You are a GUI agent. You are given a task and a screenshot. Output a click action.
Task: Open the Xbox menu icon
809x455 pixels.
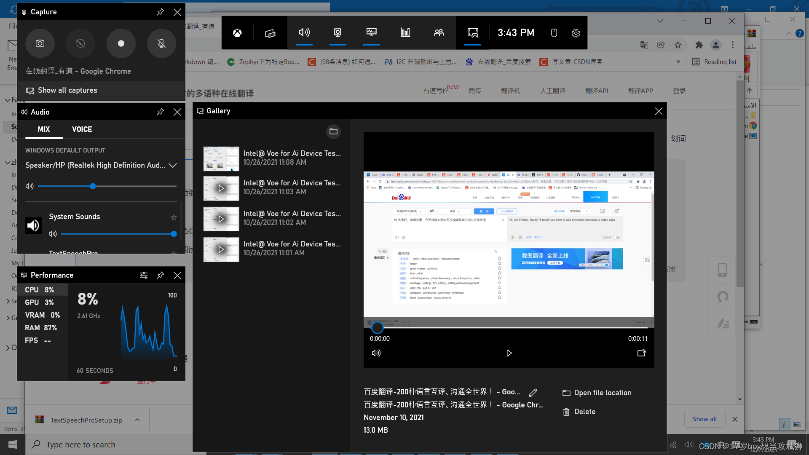click(237, 33)
